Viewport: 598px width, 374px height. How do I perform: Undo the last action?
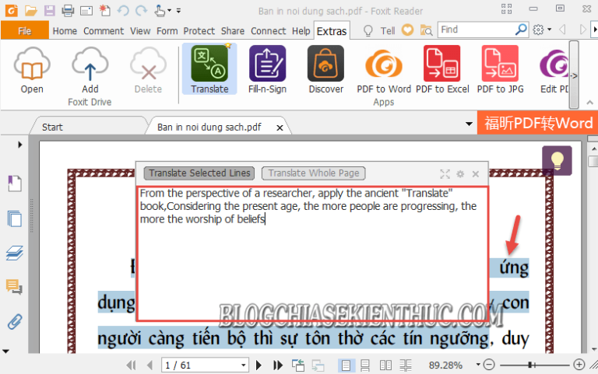[123, 11]
